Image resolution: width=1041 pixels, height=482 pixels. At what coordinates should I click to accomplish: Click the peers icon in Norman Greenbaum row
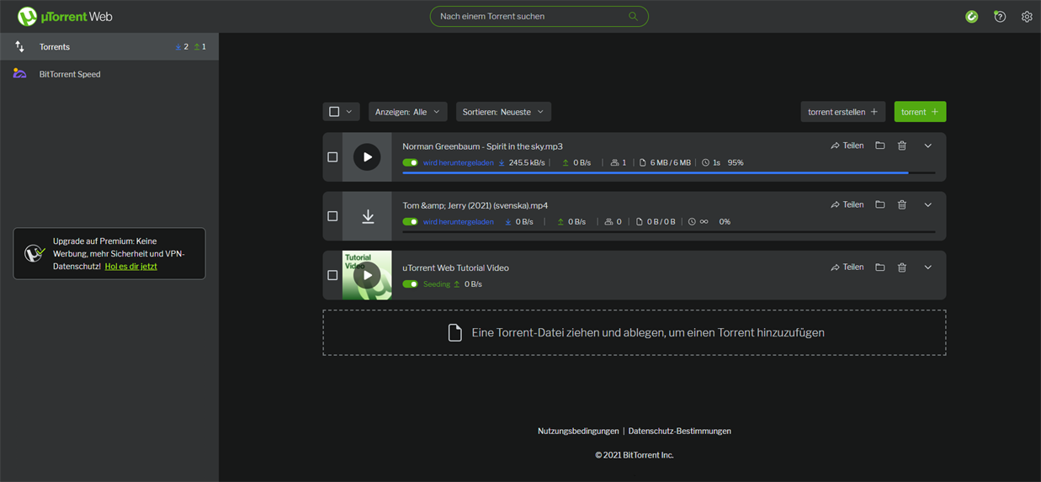pyautogui.click(x=614, y=162)
